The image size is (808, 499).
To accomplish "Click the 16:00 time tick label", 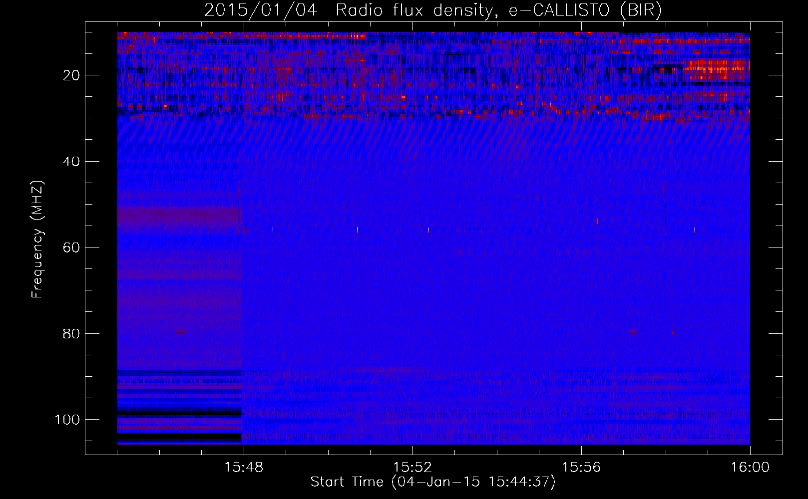I will tap(750, 468).
